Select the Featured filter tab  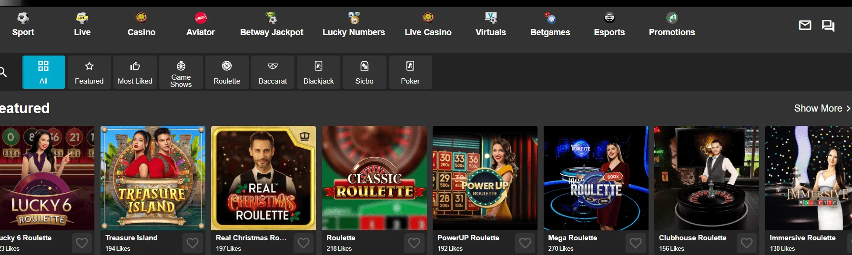tap(89, 72)
